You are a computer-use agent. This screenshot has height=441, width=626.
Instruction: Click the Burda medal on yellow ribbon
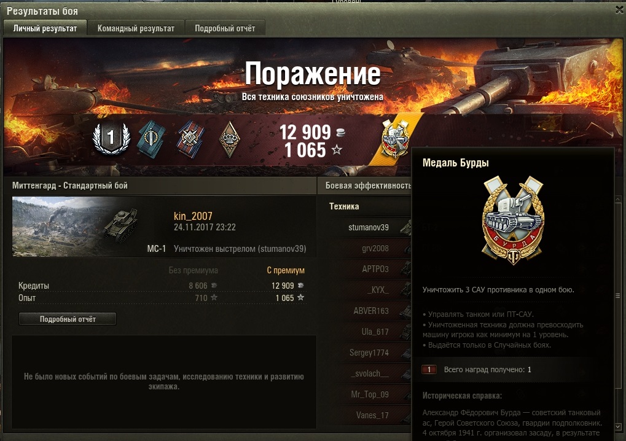[x=395, y=139]
